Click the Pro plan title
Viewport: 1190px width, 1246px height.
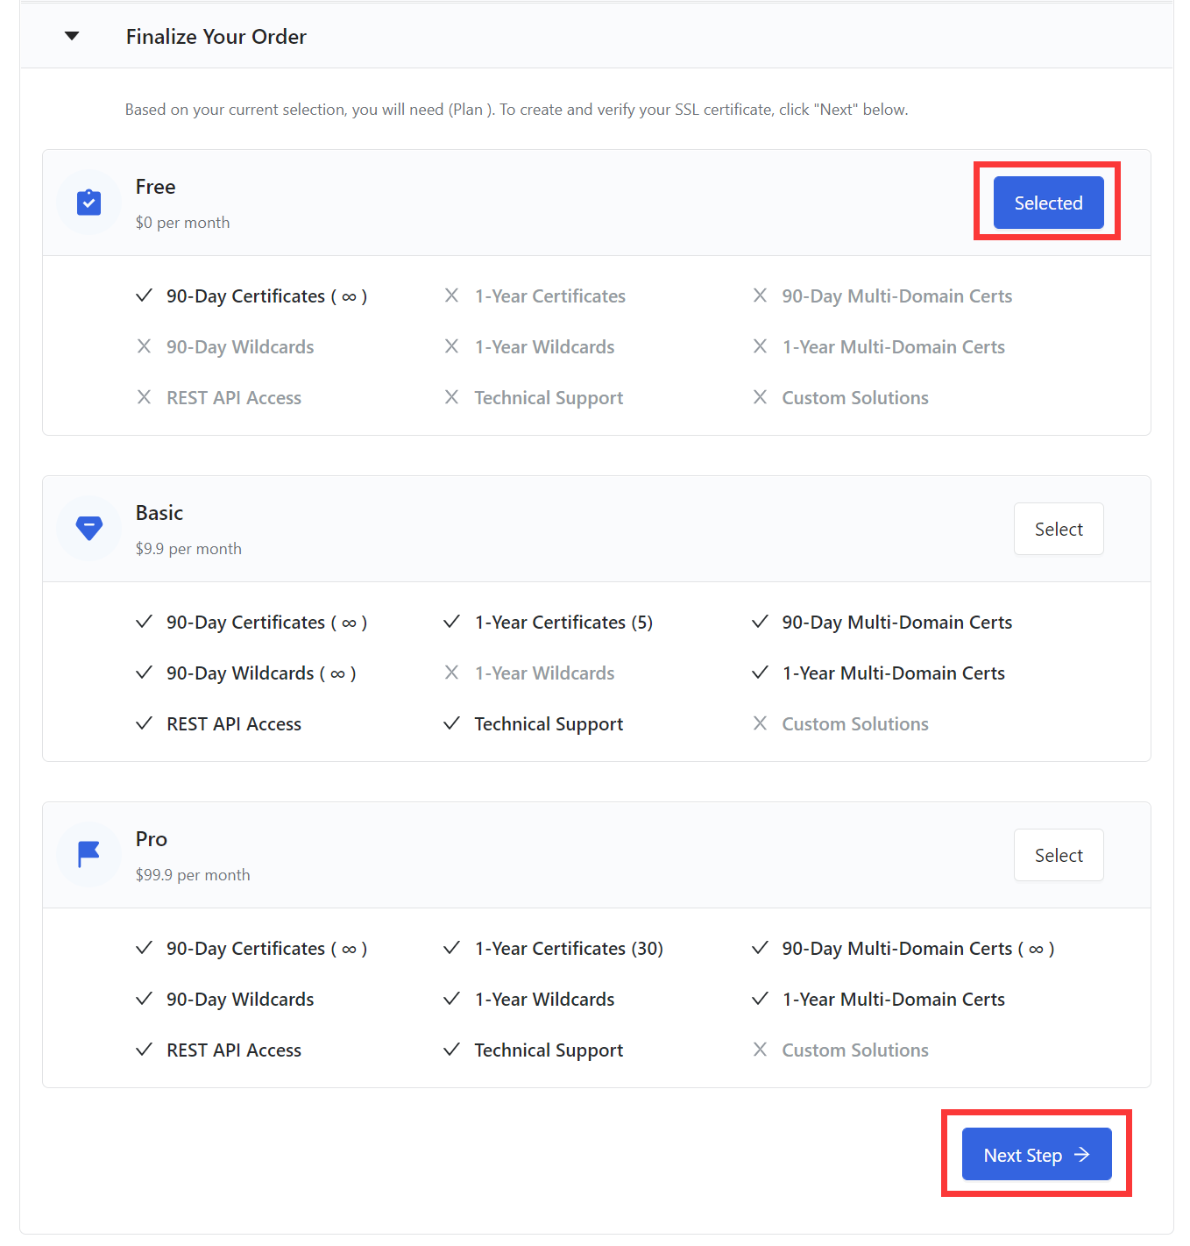pos(151,839)
